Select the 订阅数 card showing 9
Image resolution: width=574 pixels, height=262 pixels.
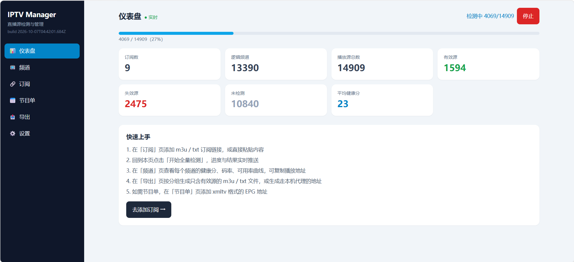tap(169, 64)
